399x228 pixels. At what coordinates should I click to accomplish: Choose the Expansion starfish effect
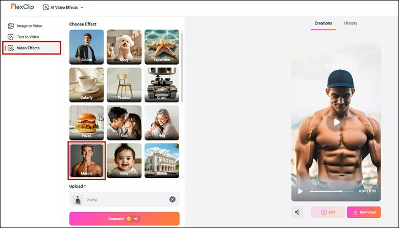point(162,47)
